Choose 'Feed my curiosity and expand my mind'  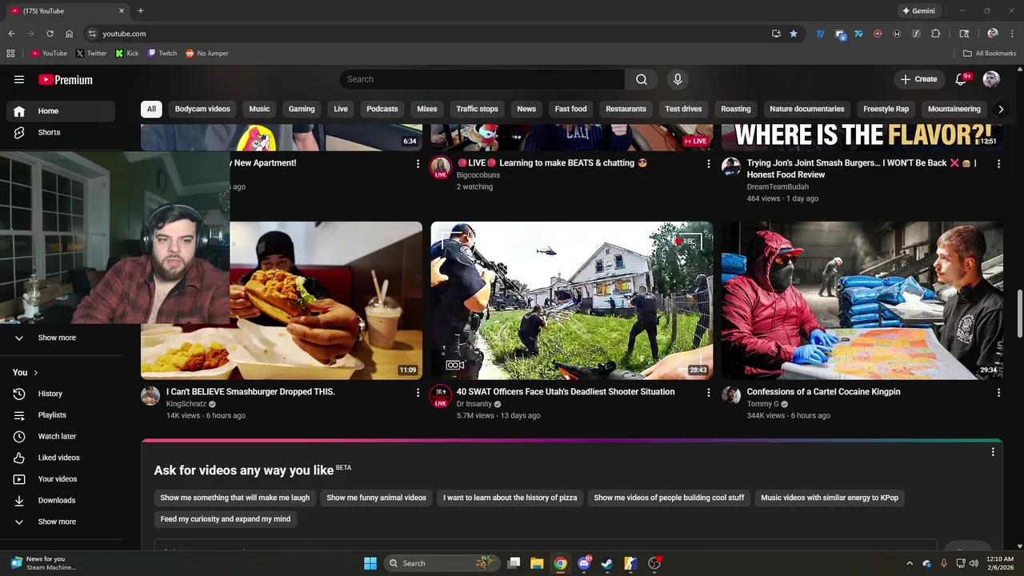tap(226, 519)
